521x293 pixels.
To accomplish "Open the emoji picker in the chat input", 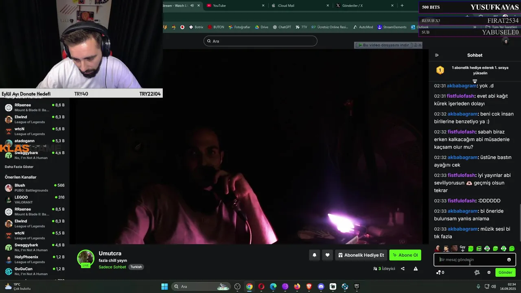I will [509, 260].
